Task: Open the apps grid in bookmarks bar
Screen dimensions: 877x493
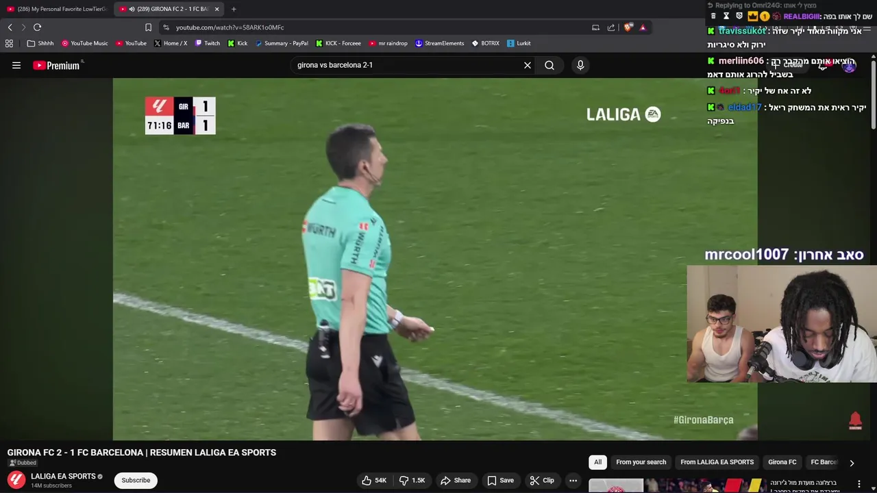Action: click(x=9, y=43)
